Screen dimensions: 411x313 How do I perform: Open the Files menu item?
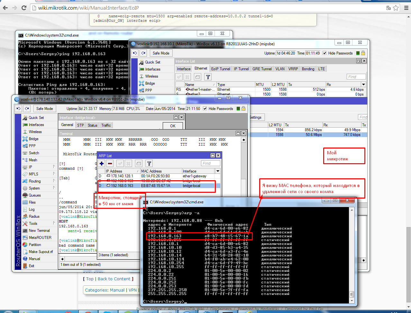pos(32,202)
